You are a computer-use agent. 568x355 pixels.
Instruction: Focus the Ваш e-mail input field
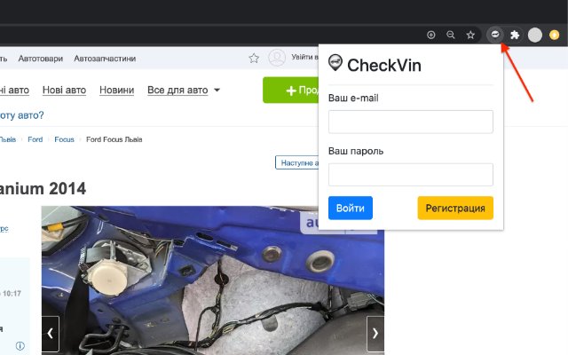pos(411,122)
